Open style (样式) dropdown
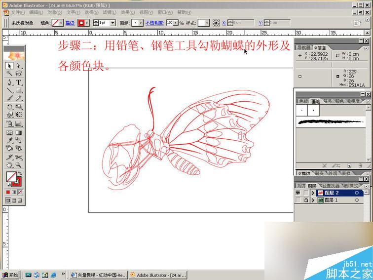 pyautogui.click(x=207, y=23)
